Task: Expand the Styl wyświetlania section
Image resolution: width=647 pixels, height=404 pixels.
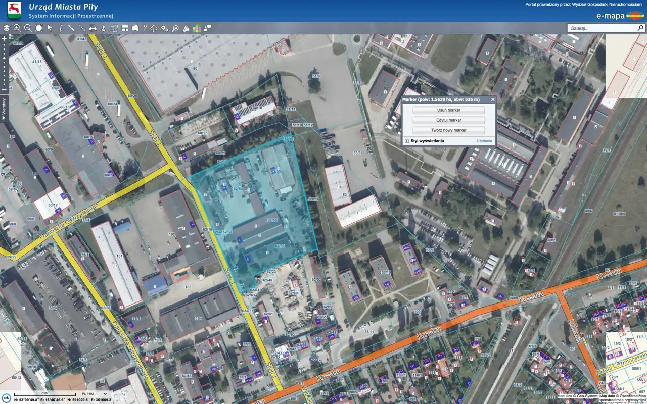Action: [x=407, y=141]
